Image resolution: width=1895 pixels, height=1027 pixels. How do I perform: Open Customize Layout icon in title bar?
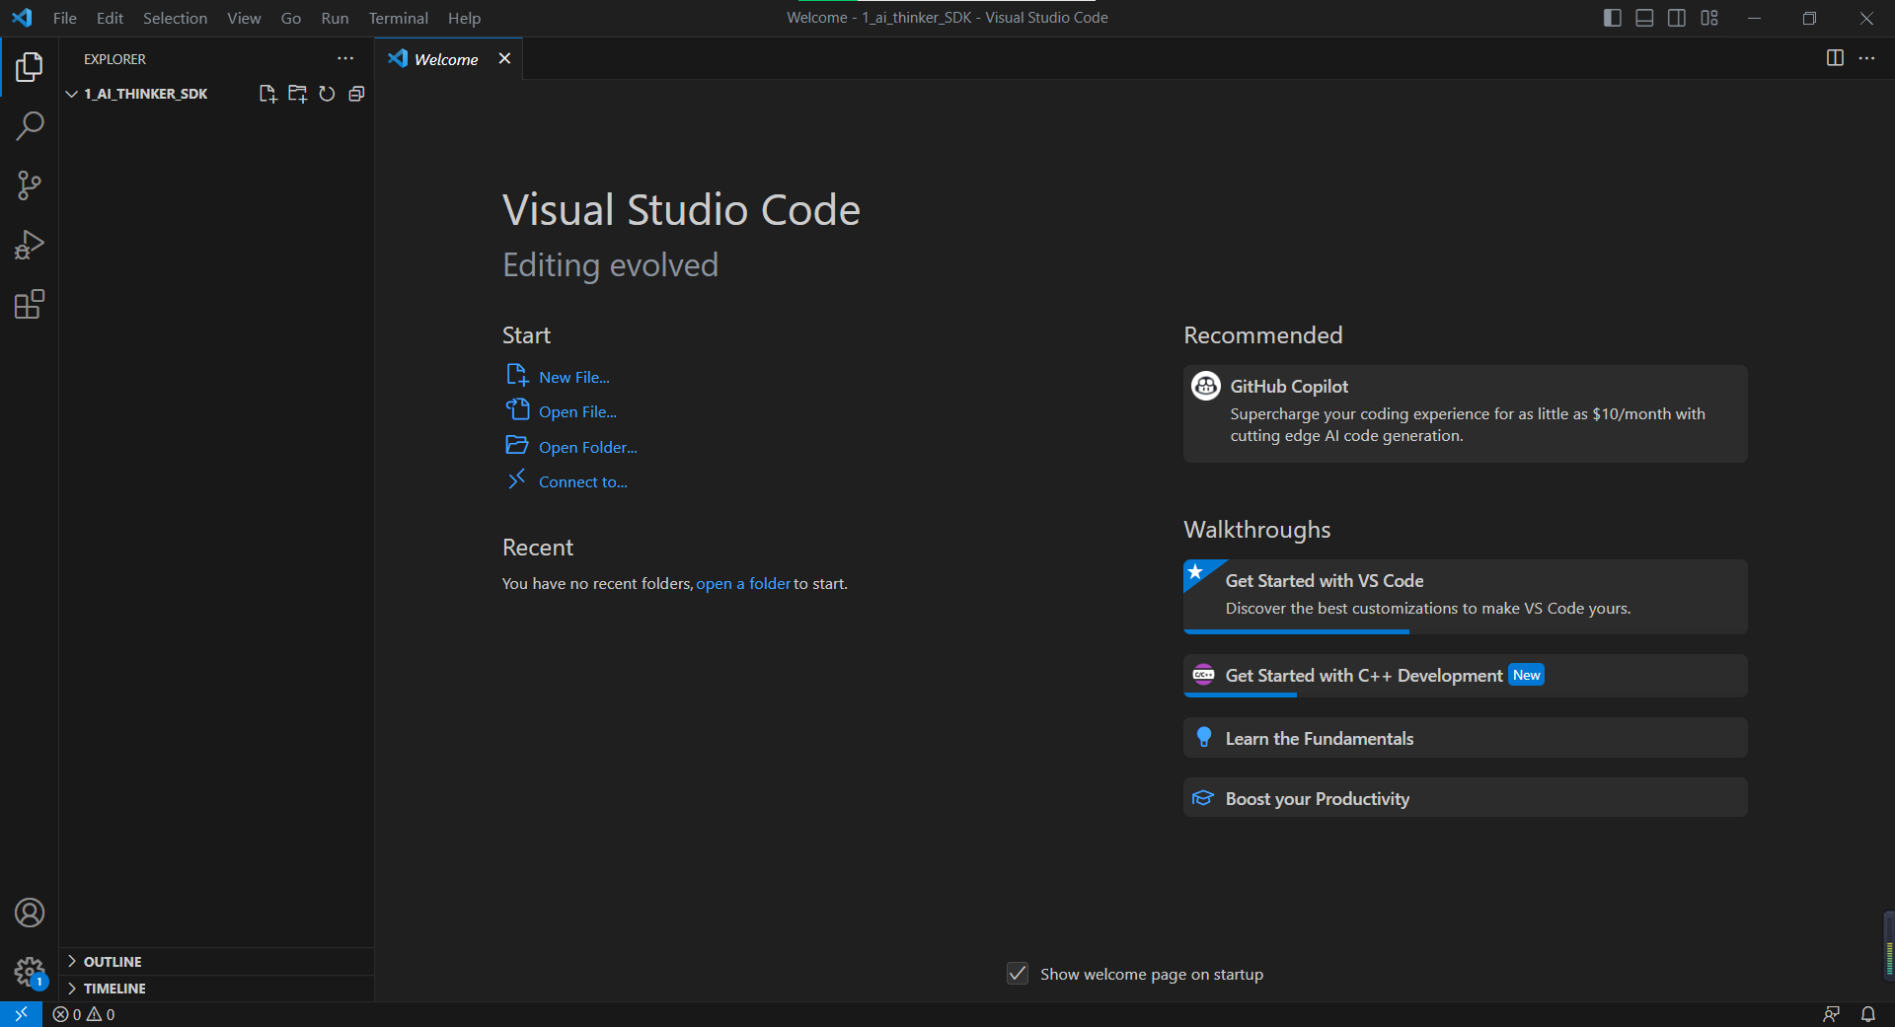coord(1709,18)
